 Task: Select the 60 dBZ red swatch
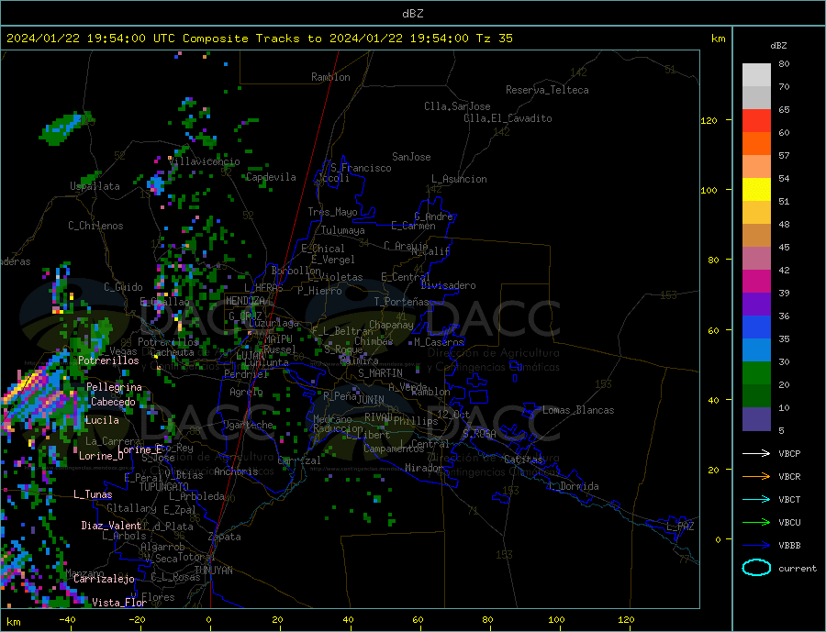[x=756, y=120]
